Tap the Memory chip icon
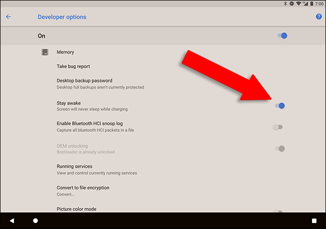 tap(45, 52)
